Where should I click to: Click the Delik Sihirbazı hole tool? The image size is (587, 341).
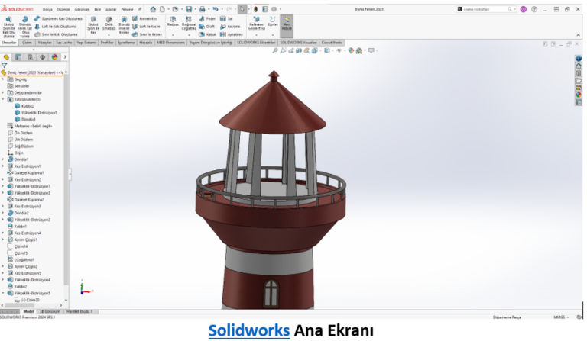[x=109, y=23]
